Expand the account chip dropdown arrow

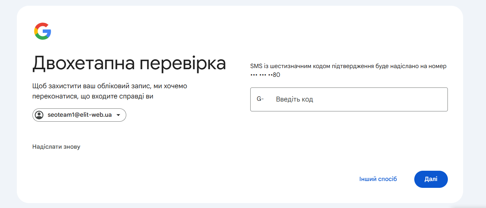click(118, 115)
